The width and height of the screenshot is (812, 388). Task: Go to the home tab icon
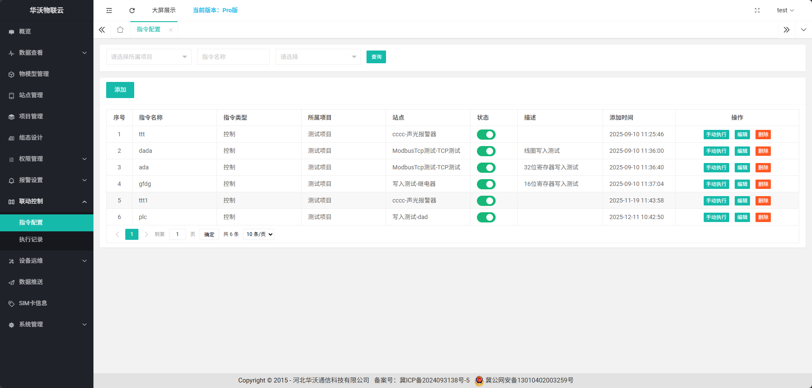click(x=120, y=30)
